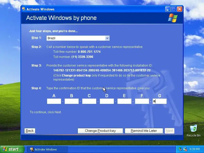This screenshot has width=204, height=153.
Task: Click the network connection tray icon
Action: click(x=180, y=149)
